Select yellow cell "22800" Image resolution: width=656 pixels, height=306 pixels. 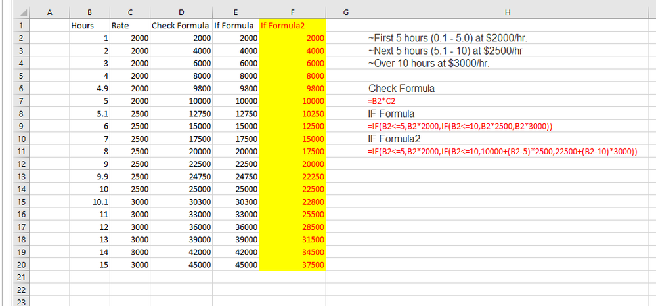click(x=292, y=202)
